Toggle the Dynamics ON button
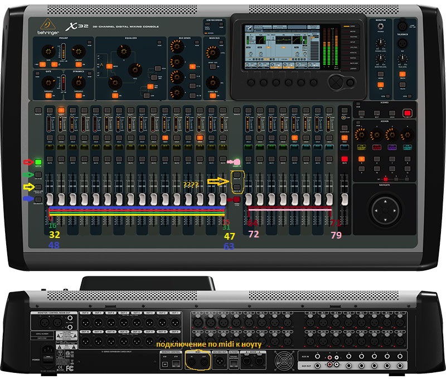This screenshot has width=446, height=384. (79, 95)
